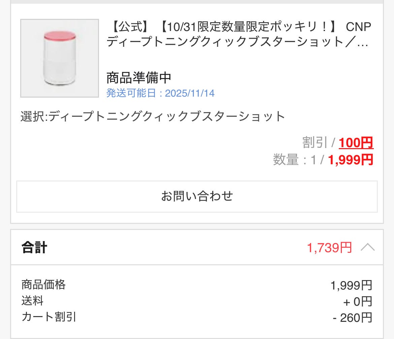Click the 選択 option description line
394x339 pixels.
point(153,116)
